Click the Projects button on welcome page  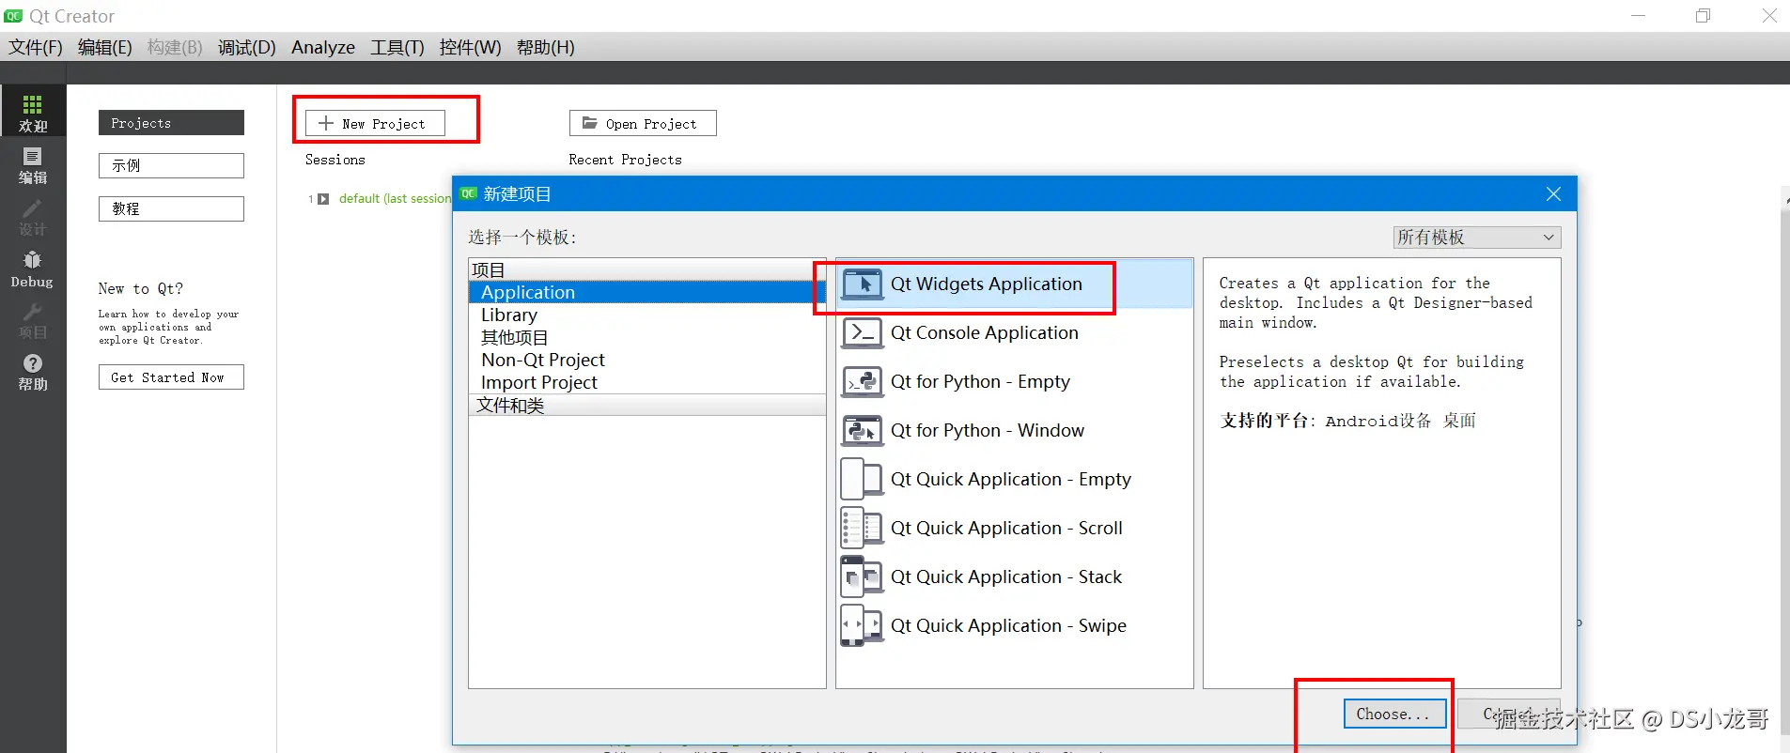[x=171, y=123]
